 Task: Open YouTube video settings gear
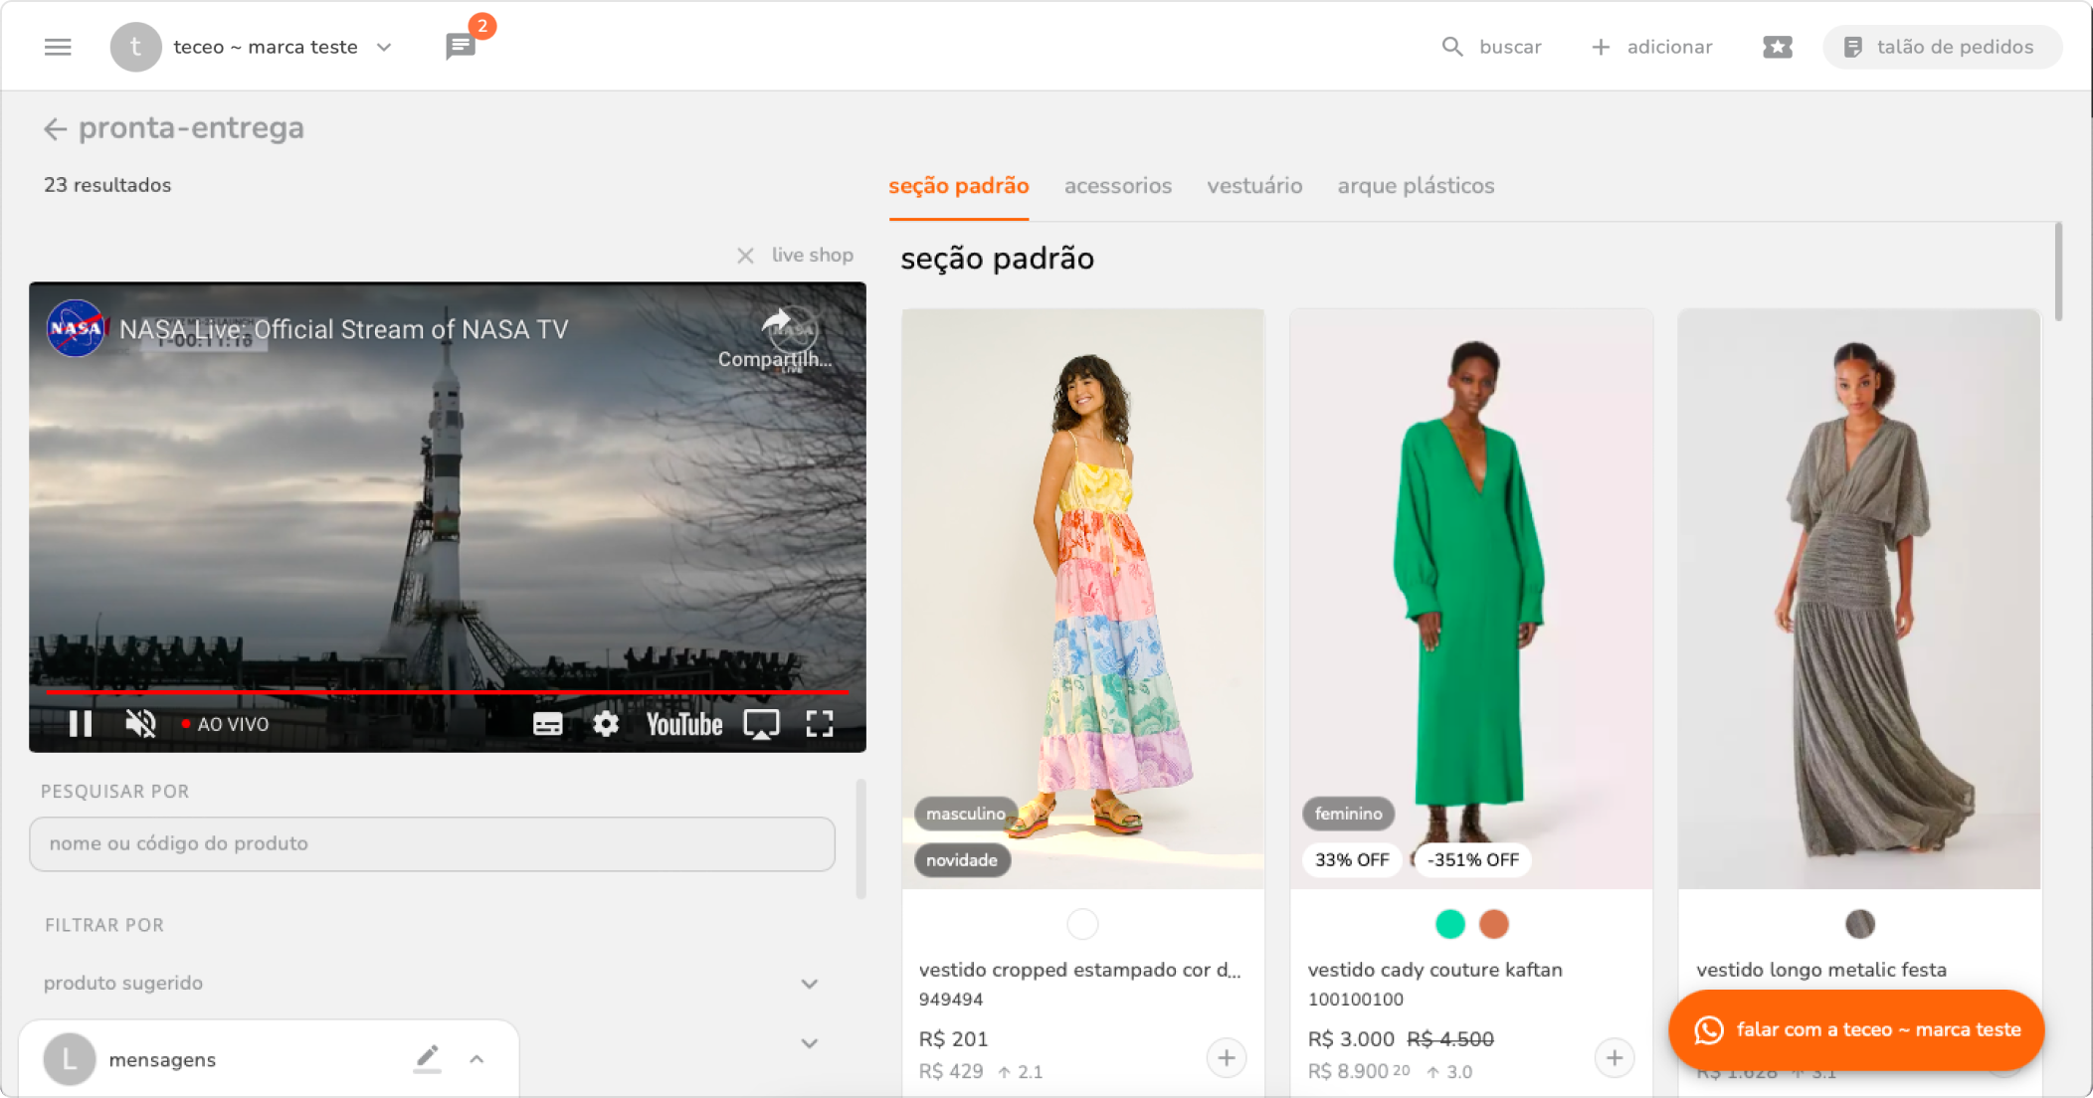pos(605,724)
